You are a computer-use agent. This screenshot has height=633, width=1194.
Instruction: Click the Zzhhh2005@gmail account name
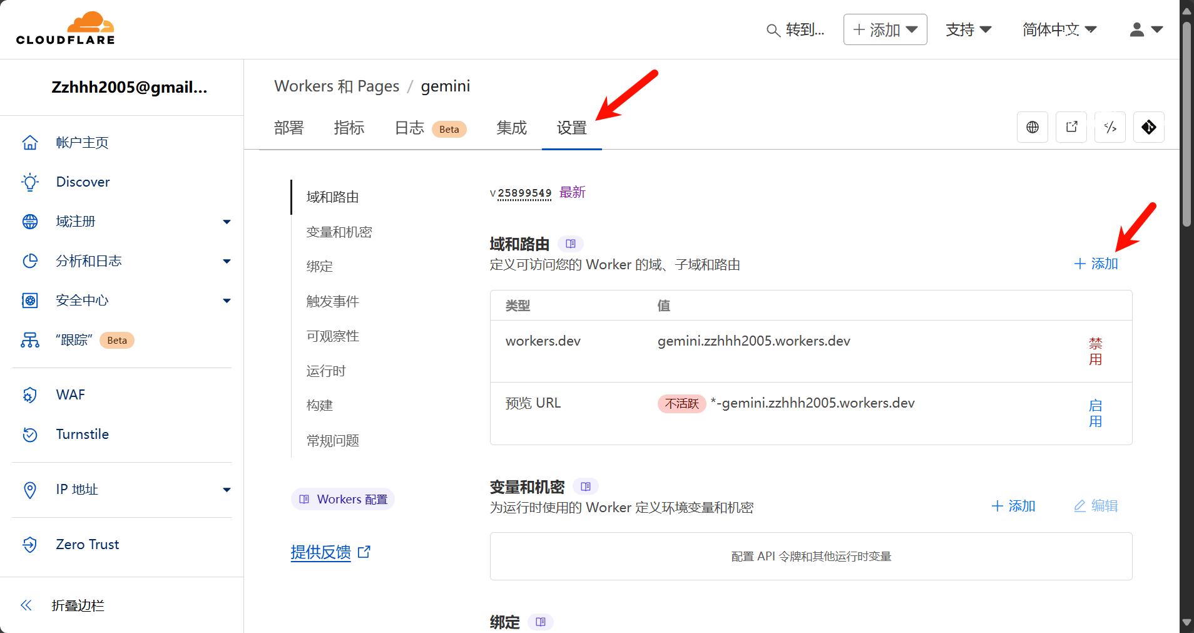point(130,87)
